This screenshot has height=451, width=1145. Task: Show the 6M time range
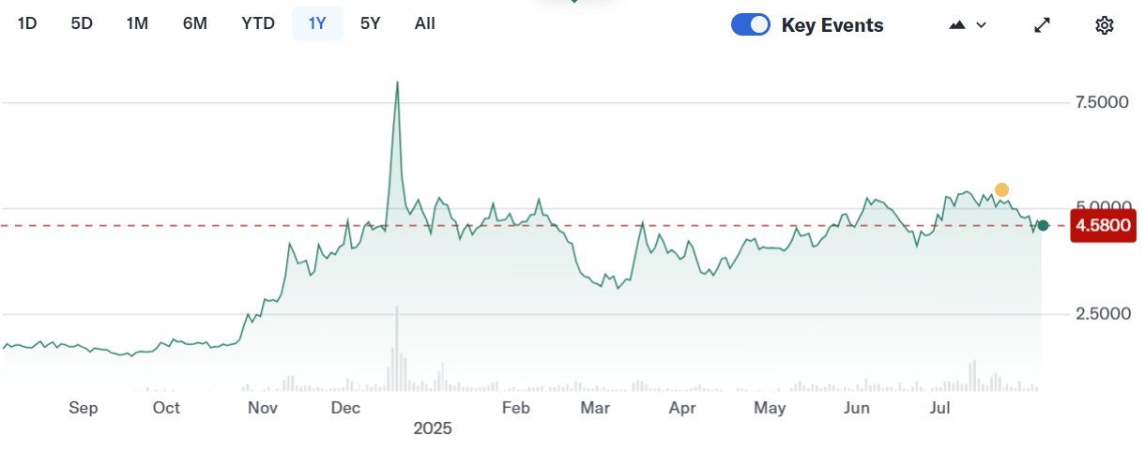(194, 23)
